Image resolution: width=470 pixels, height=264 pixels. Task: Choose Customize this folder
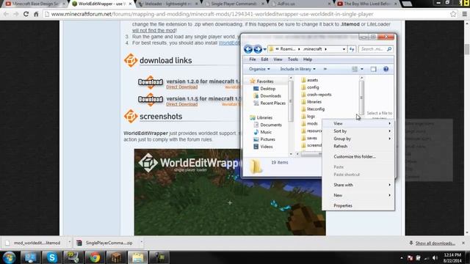click(x=358, y=156)
